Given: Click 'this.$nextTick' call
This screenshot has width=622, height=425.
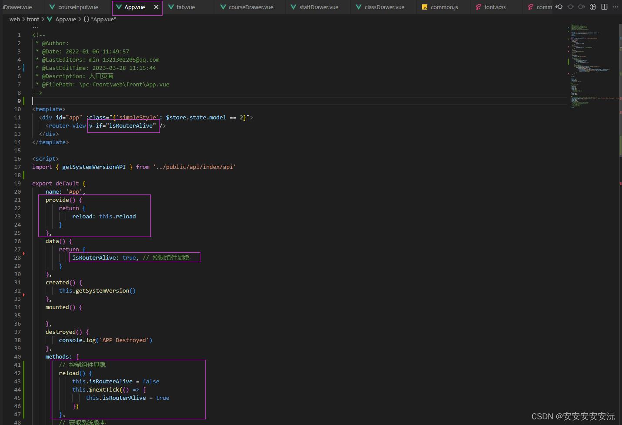Looking at the screenshot, I should [96, 389].
